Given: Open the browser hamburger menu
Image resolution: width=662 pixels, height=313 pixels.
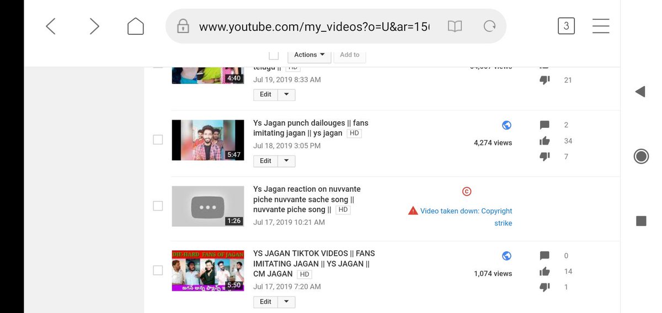Looking at the screenshot, I should [601, 26].
